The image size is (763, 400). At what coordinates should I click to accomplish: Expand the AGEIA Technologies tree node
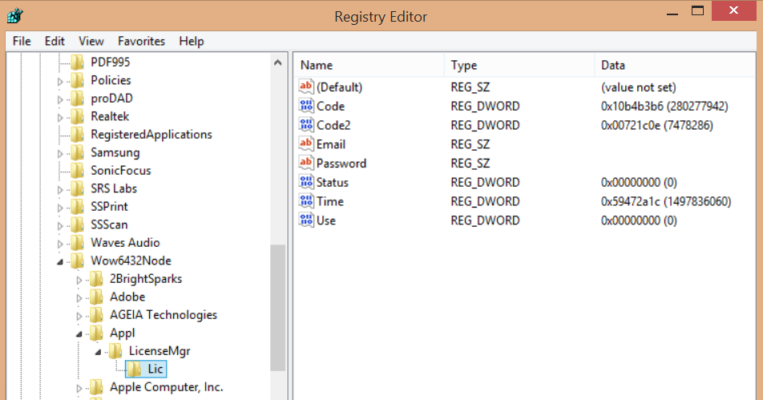click(79, 316)
